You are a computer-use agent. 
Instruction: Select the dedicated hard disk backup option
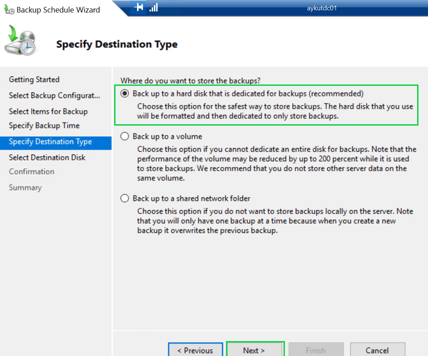pos(125,94)
